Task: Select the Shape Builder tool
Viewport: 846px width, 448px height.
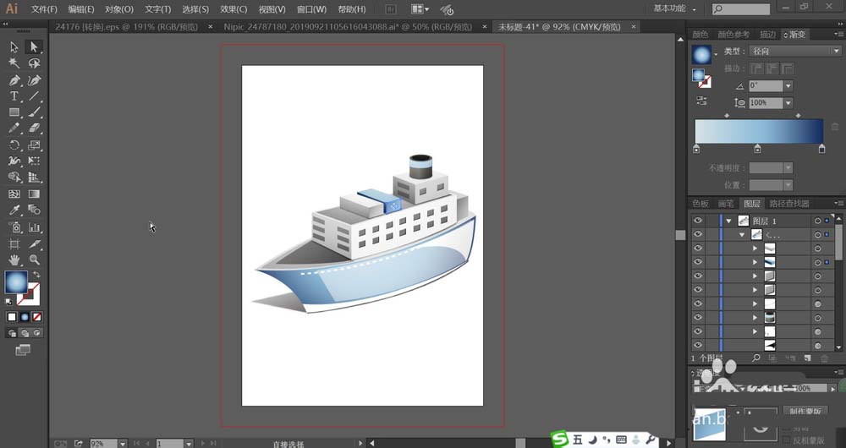Action: 14,177
